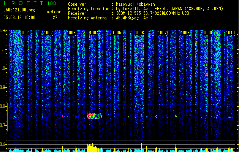Select the filename 0508121000.png
239x152 pixels.
(x=19, y=10)
